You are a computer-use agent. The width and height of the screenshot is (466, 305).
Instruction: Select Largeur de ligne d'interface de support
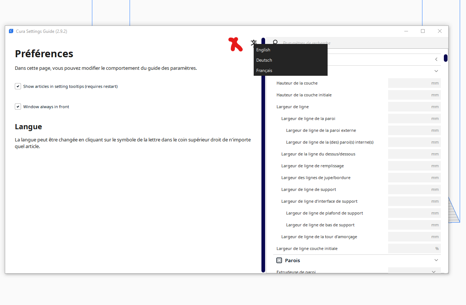[319, 201]
